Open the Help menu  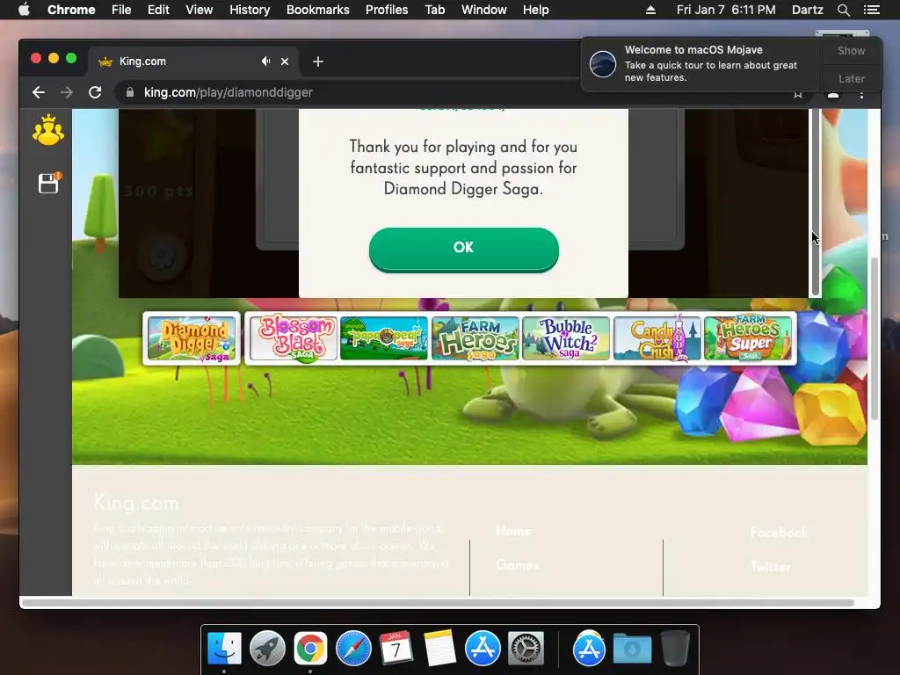point(535,10)
